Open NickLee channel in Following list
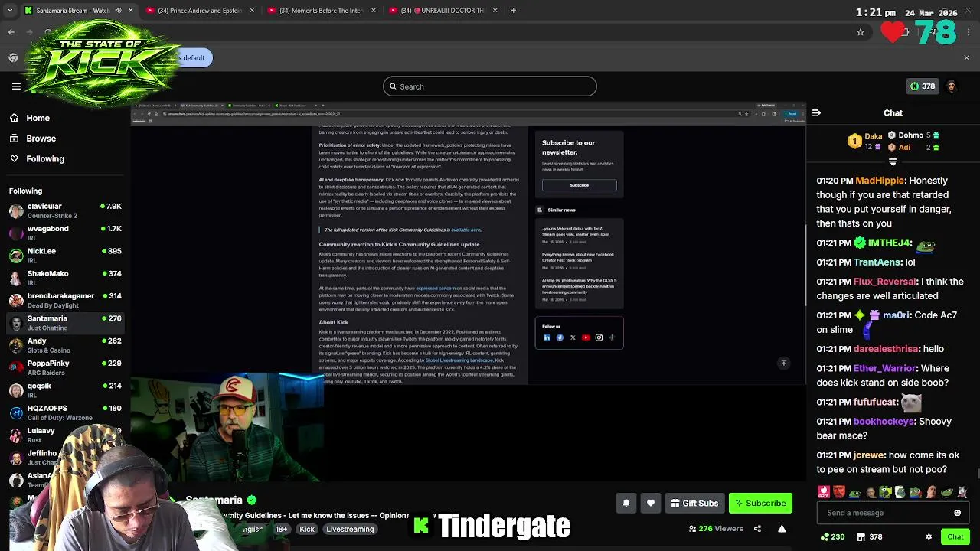This screenshot has height=551, width=980. click(65, 255)
